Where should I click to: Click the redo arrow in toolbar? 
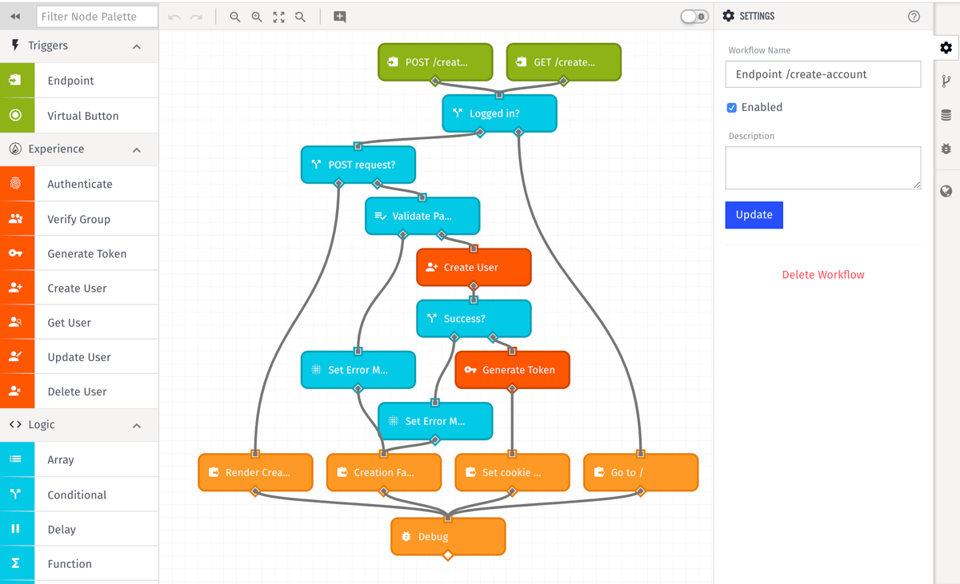pyautogui.click(x=197, y=17)
